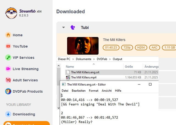This screenshot has height=125, width=176.
Task: Open the Ansicht menu
Action: click(106, 90)
